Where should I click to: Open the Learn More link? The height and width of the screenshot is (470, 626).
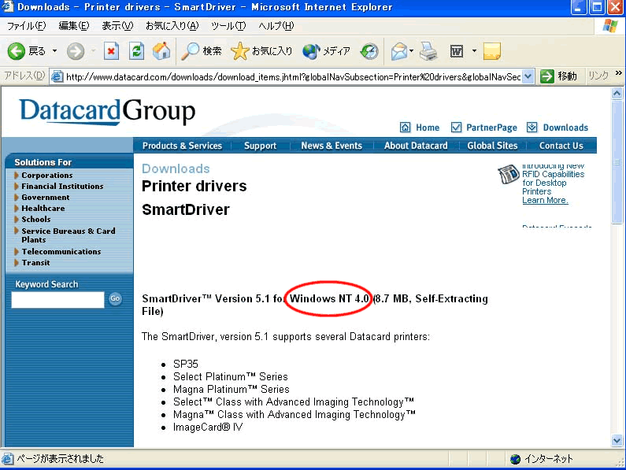pyautogui.click(x=545, y=200)
